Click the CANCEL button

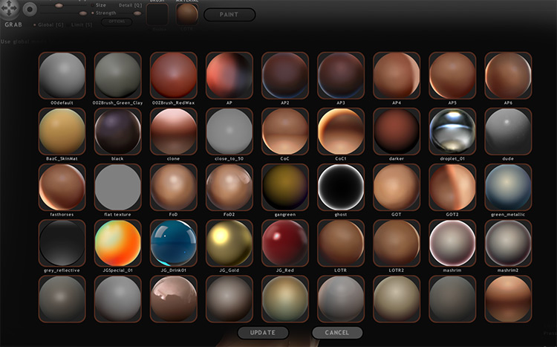click(337, 333)
